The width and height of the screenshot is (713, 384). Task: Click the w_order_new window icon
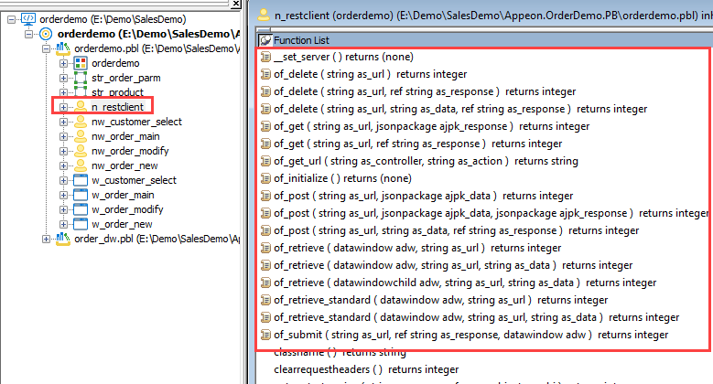[x=81, y=224]
